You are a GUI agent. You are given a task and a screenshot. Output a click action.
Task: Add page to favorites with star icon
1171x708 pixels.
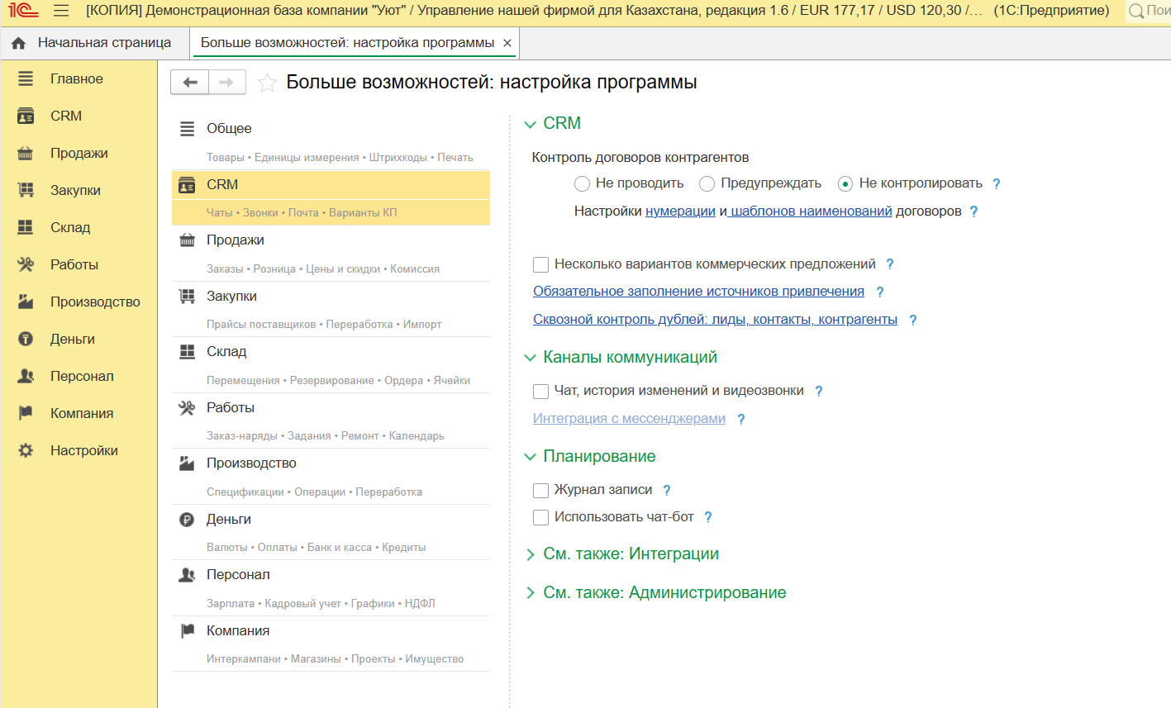(267, 83)
